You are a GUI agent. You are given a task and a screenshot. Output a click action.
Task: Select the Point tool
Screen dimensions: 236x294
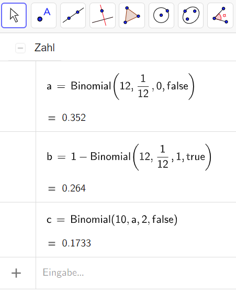point(43,16)
